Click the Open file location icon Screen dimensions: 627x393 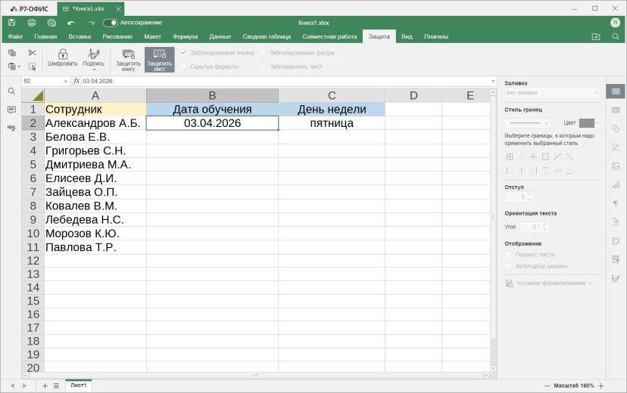(596, 37)
